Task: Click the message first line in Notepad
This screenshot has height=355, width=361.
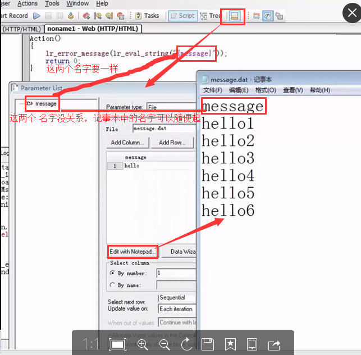Action: pos(232,106)
